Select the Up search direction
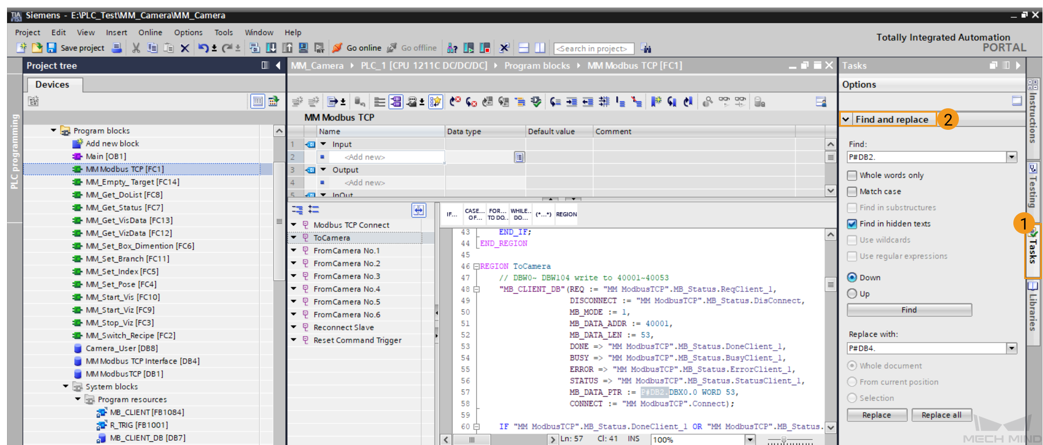The width and height of the screenshot is (1043, 445). [852, 294]
